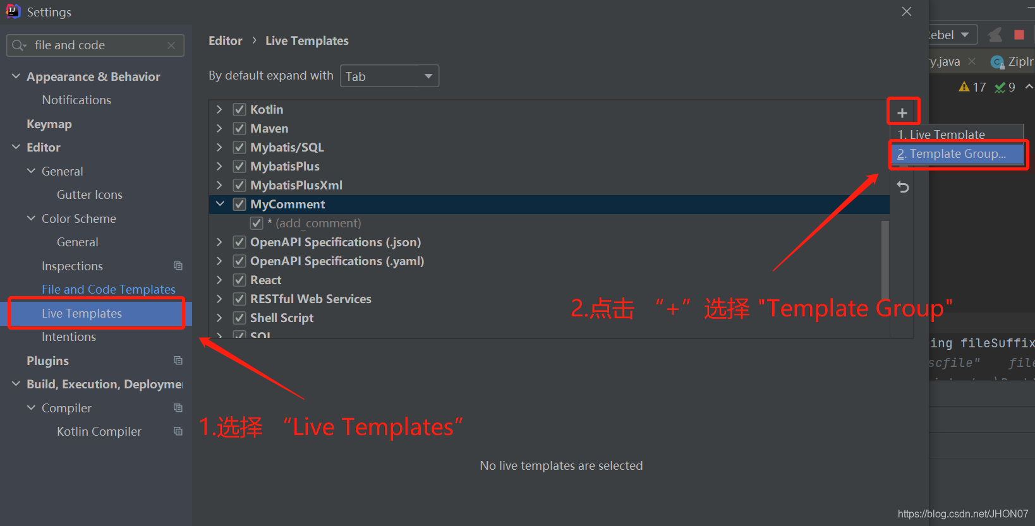Open Kotlin Compiler settings page

click(x=99, y=431)
